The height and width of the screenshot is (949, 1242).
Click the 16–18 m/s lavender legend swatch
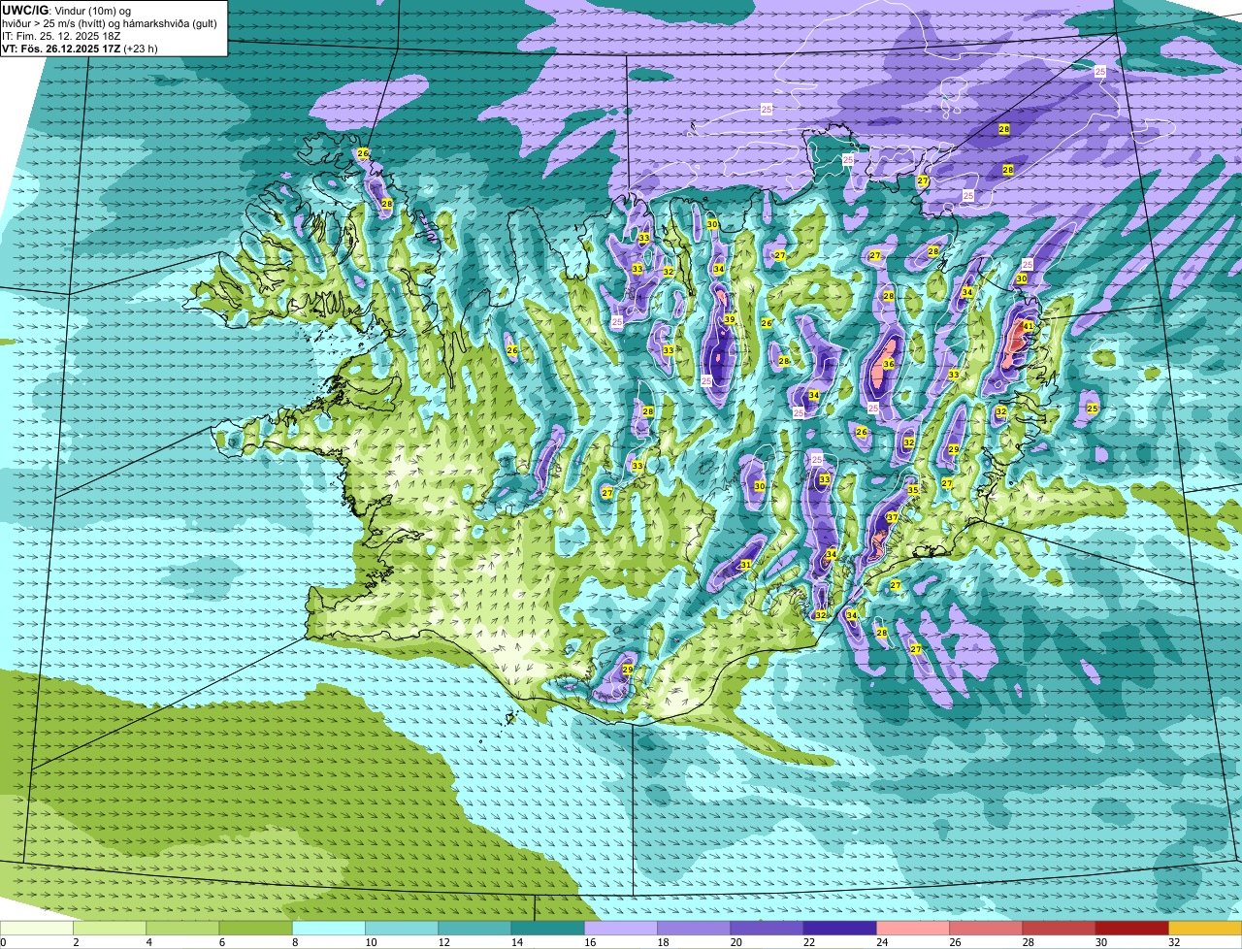coord(621,928)
